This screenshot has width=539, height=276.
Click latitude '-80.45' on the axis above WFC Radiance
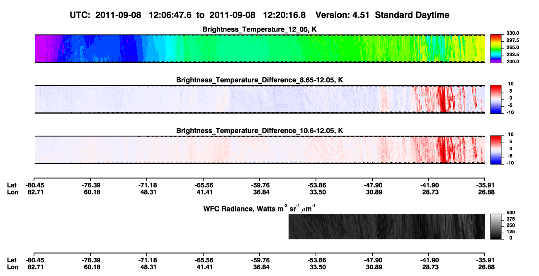click(x=34, y=185)
